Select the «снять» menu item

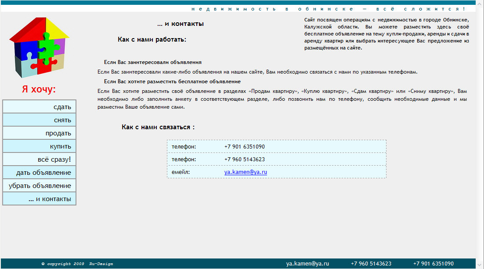click(39, 120)
